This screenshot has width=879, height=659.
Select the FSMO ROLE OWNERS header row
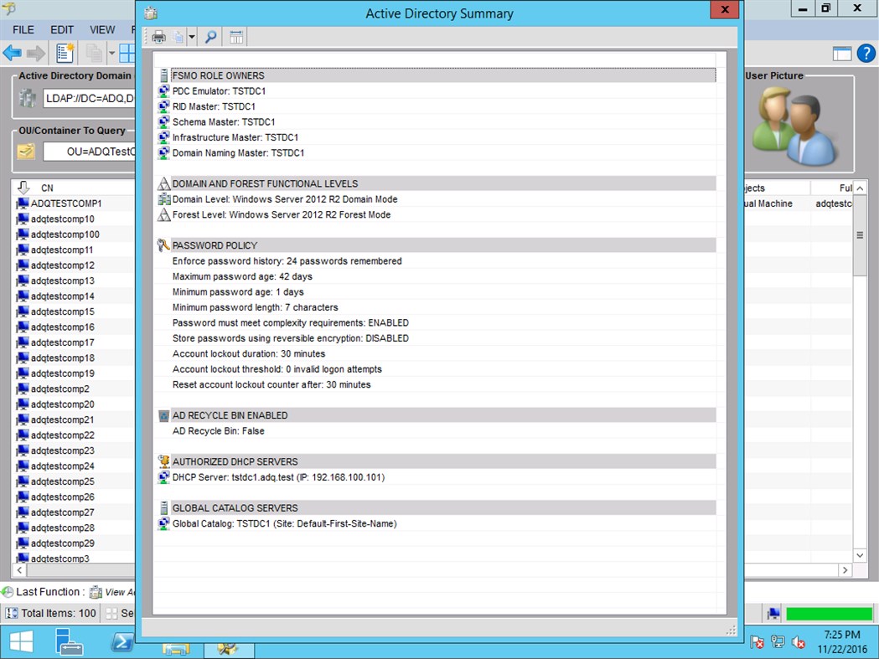pos(443,75)
